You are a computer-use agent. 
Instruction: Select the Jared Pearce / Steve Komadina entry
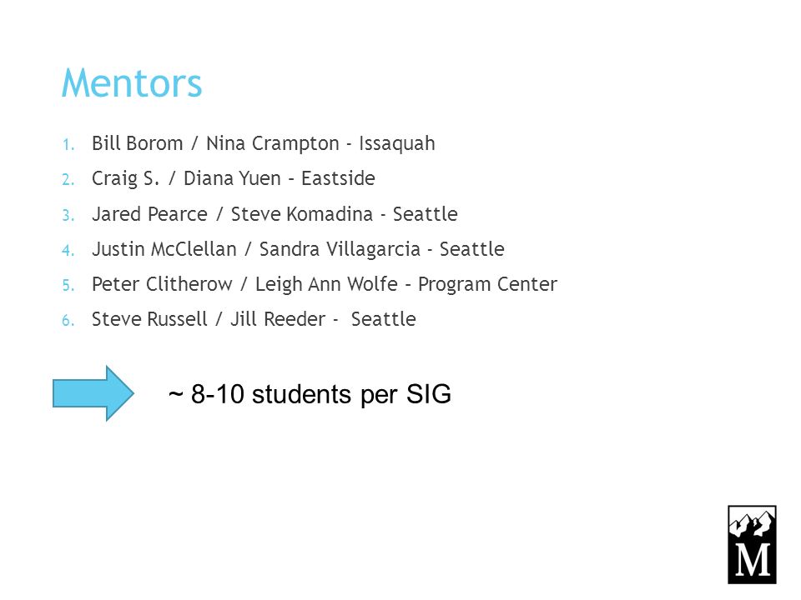pyautogui.click(x=275, y=214)
